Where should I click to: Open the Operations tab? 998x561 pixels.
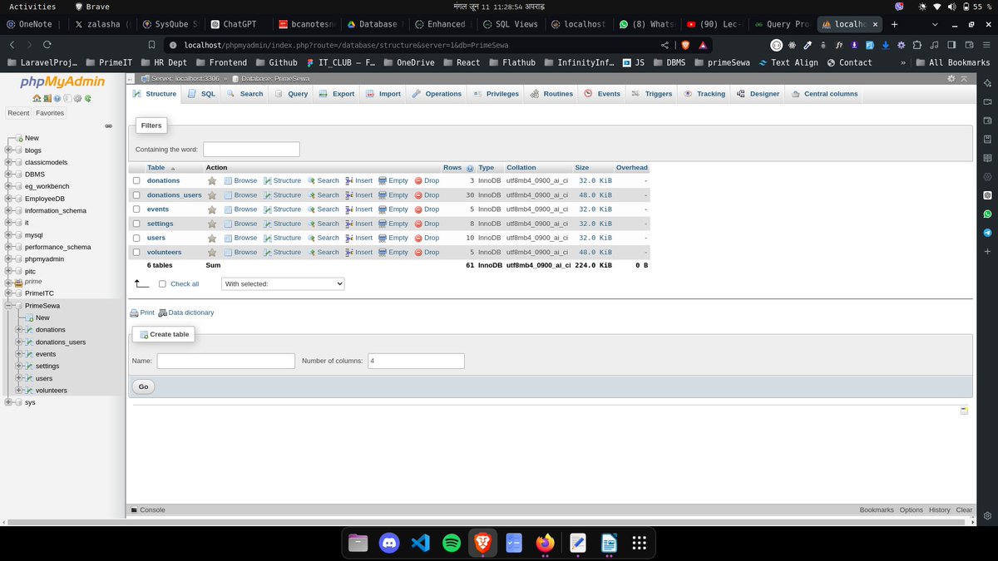[437, 94]
